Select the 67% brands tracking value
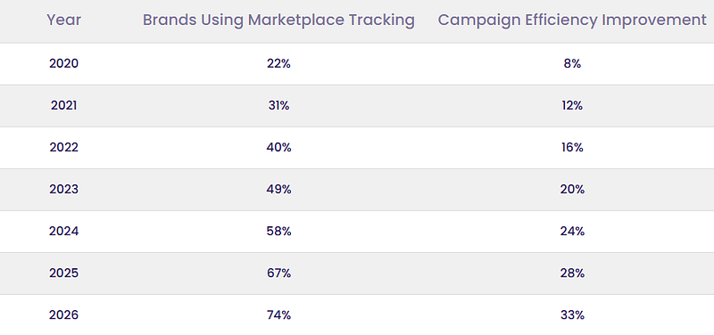The image size is (714, 335). 278,273
